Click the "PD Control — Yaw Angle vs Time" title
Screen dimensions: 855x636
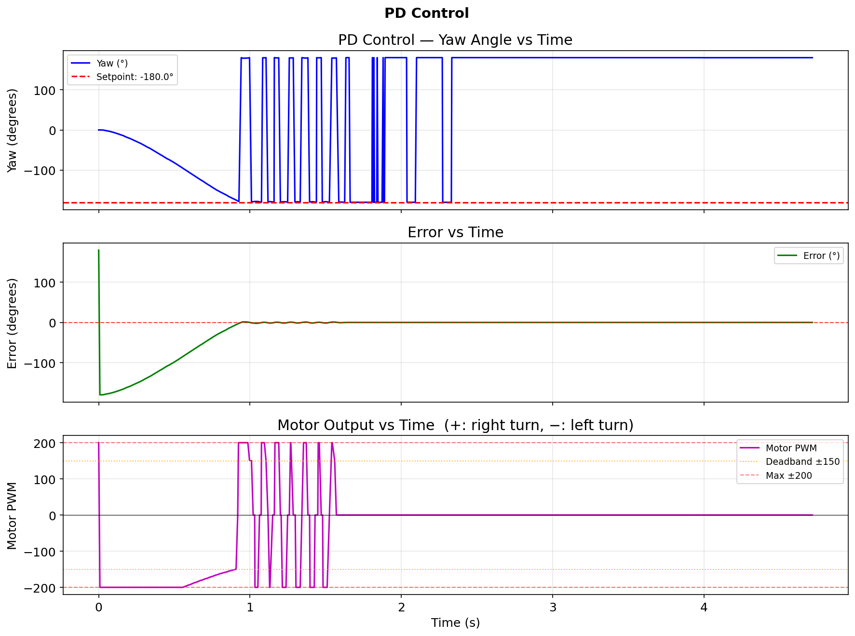(x=455, y=40)
